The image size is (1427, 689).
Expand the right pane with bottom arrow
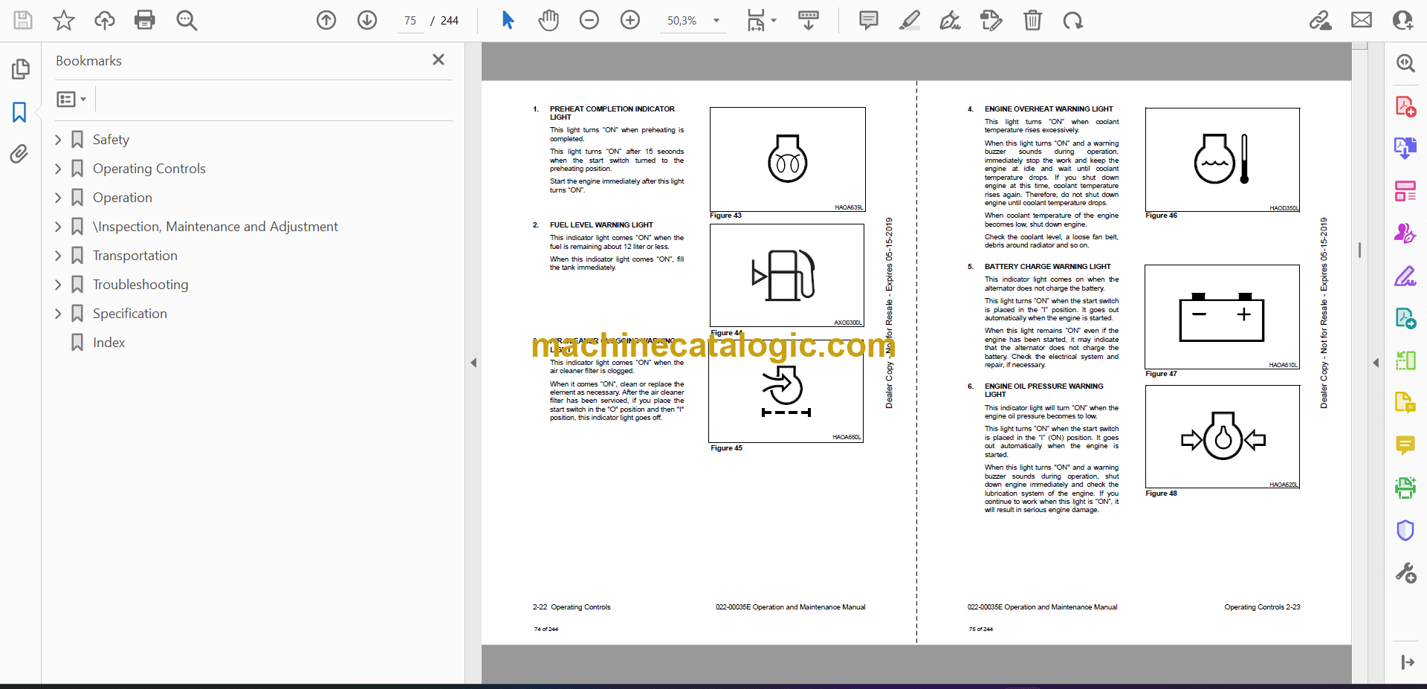[1407, 662]
